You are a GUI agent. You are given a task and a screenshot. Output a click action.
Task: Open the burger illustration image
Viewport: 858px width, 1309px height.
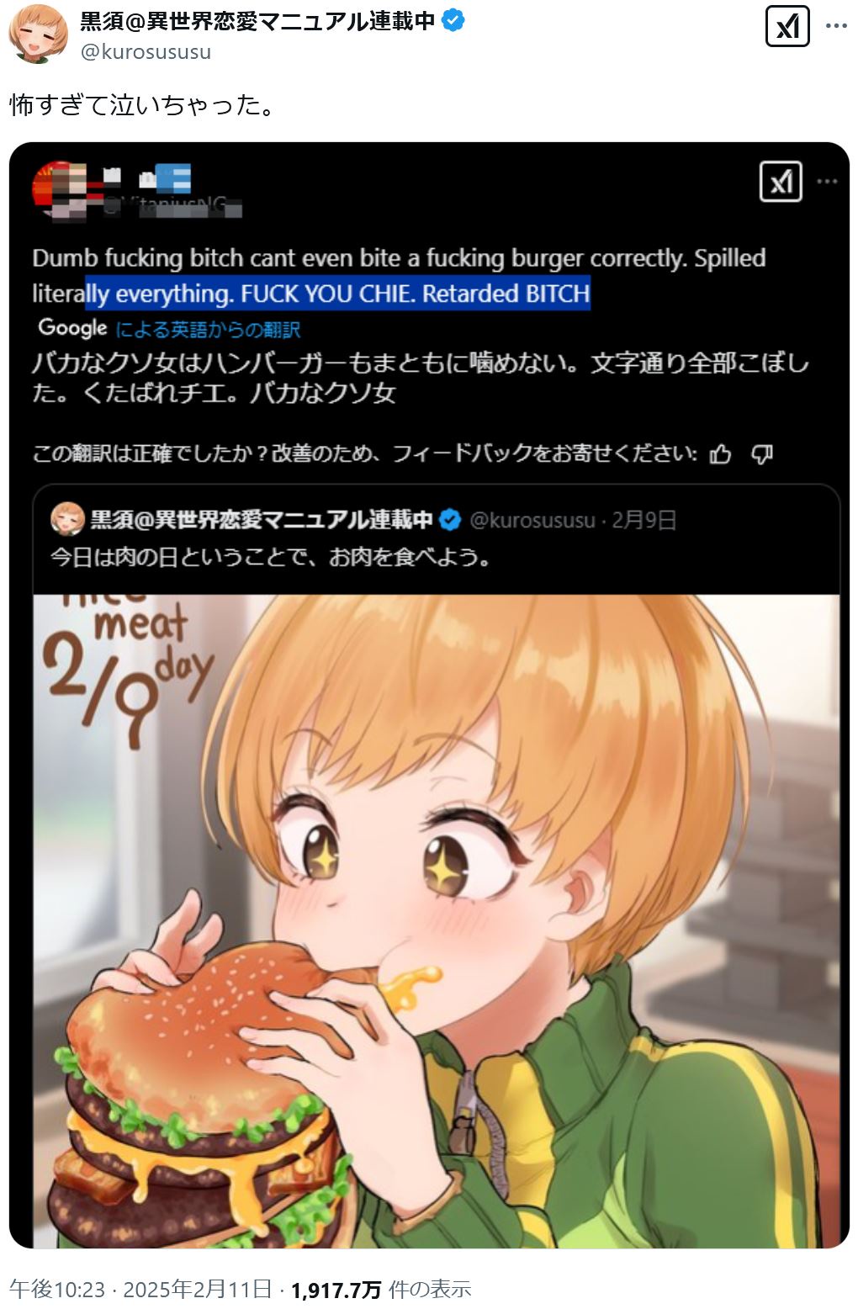click(437, 921)
